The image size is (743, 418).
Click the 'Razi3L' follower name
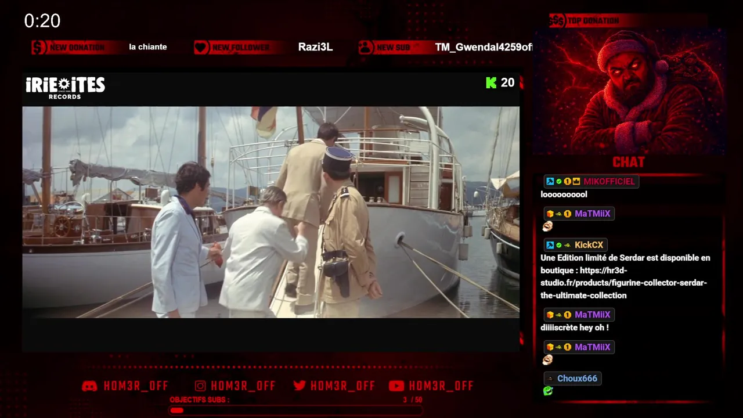pos(315,47)
